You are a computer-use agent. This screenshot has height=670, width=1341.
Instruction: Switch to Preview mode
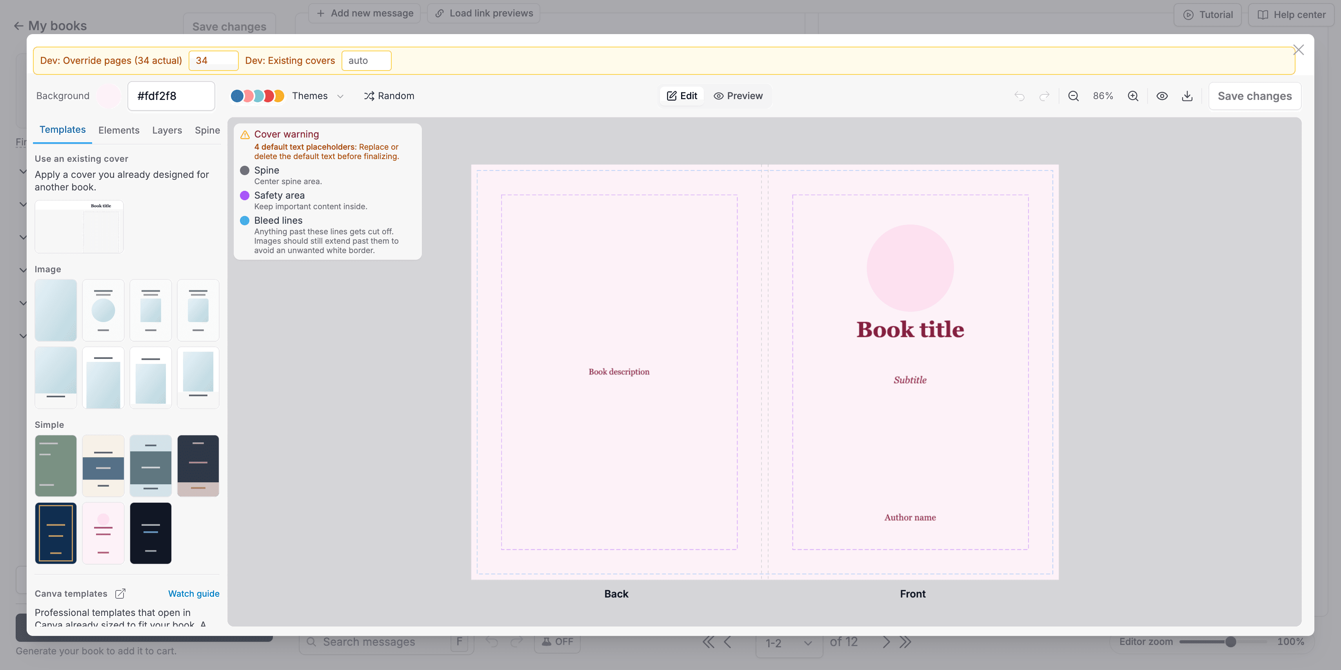[738, 96]
